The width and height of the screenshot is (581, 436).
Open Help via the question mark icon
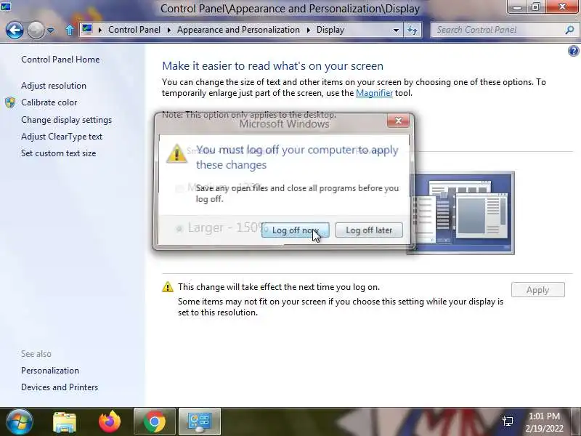point(574,51)
